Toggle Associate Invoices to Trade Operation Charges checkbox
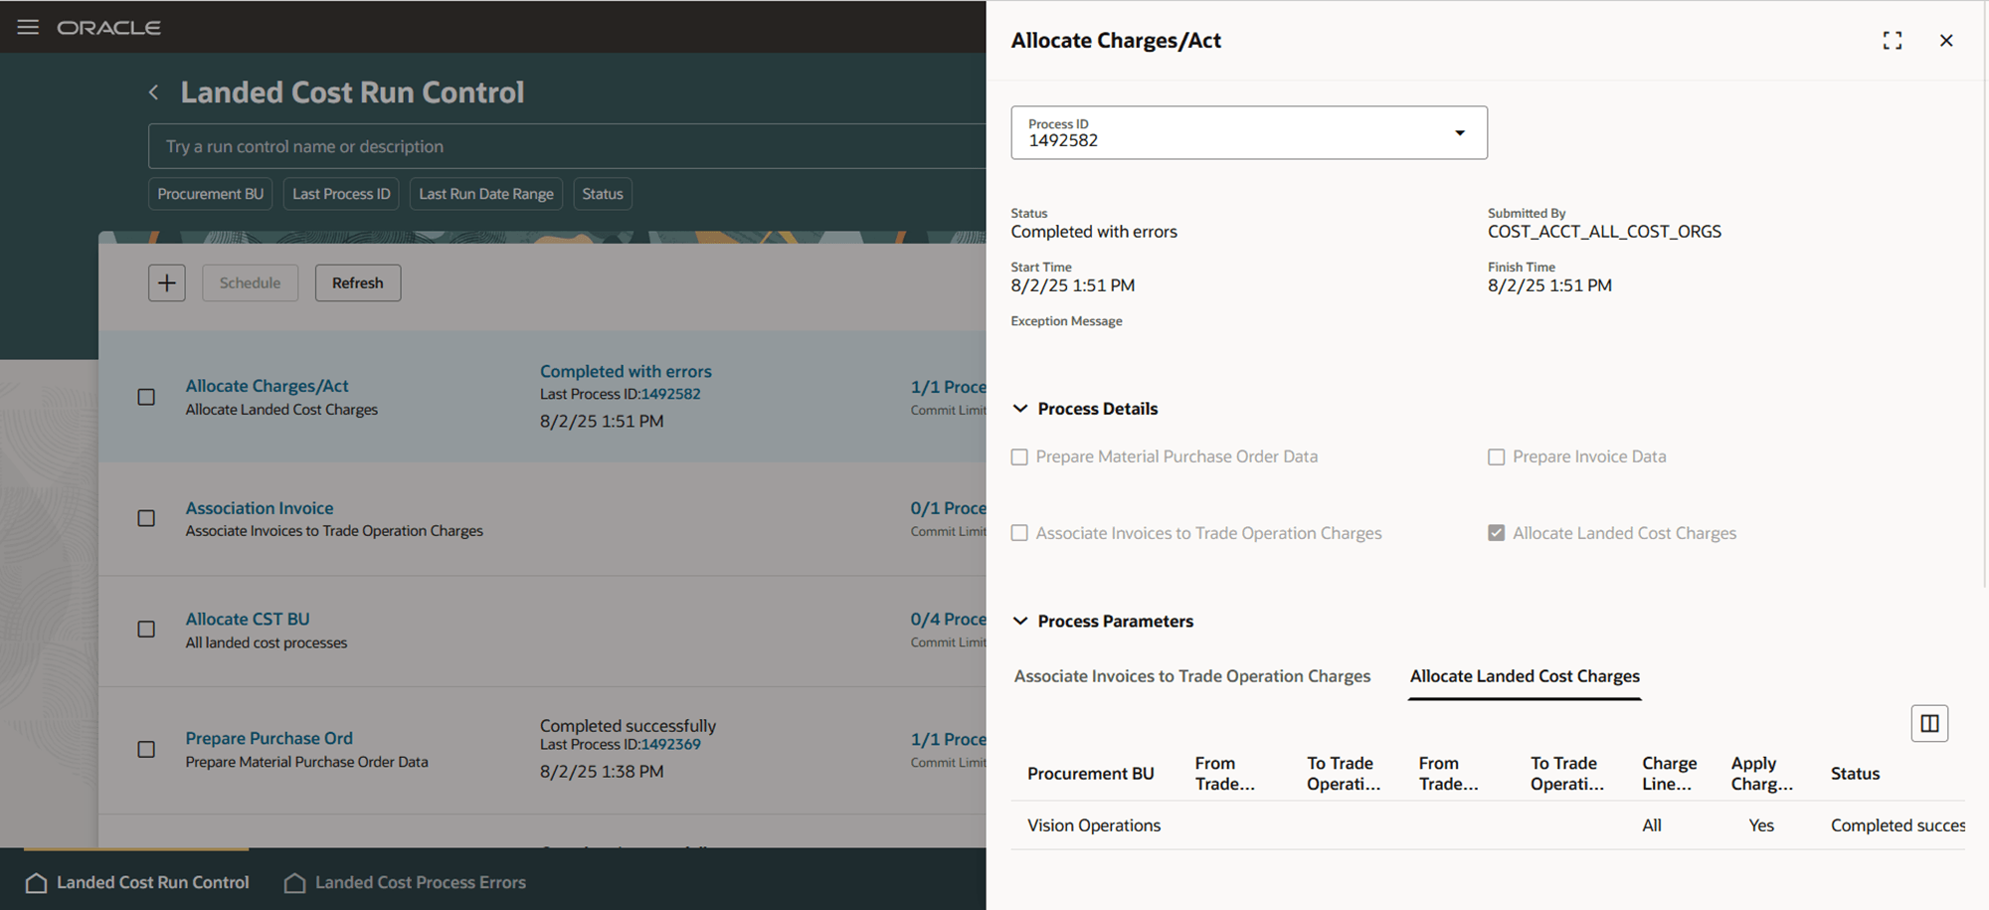Viewport: 1989px width, 910px height. tap(1019, 533)
